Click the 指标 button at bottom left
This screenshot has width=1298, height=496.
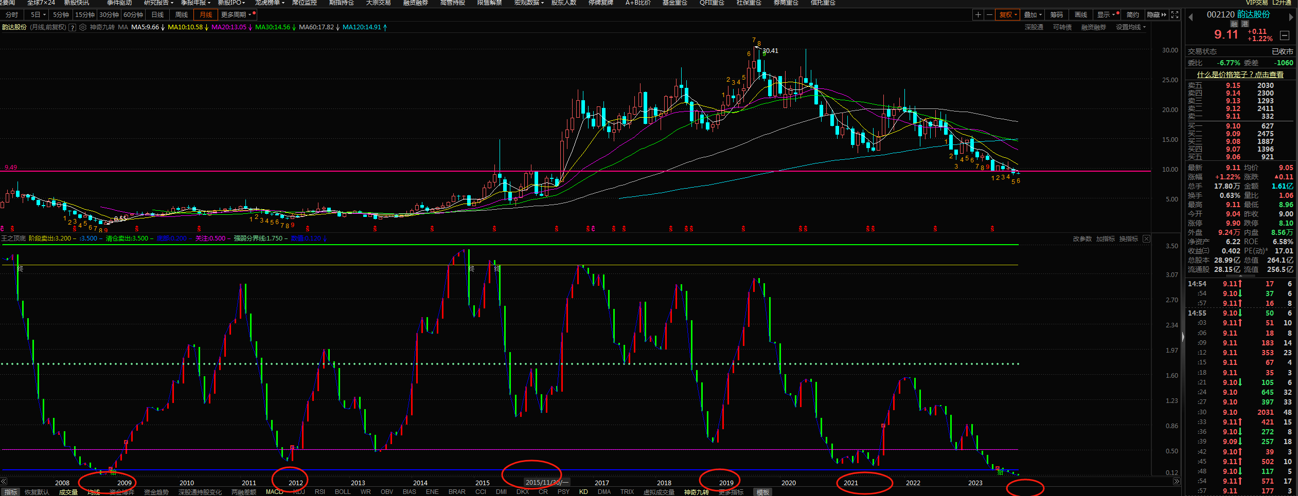tap(11, 492)
